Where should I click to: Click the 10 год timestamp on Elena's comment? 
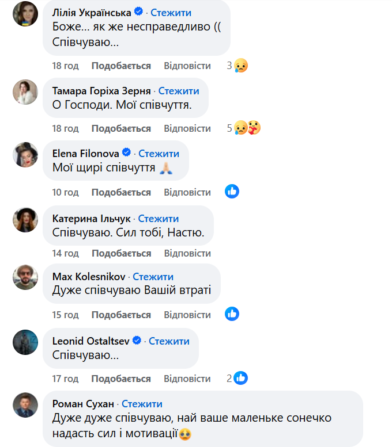[x=65, y=192]
